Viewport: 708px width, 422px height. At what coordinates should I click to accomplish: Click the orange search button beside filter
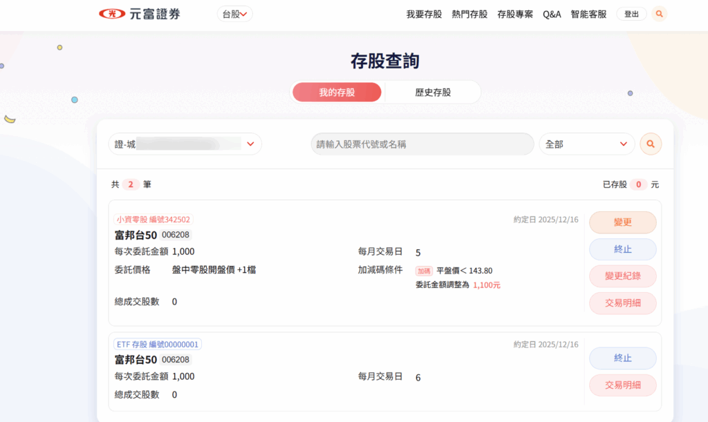650,144
